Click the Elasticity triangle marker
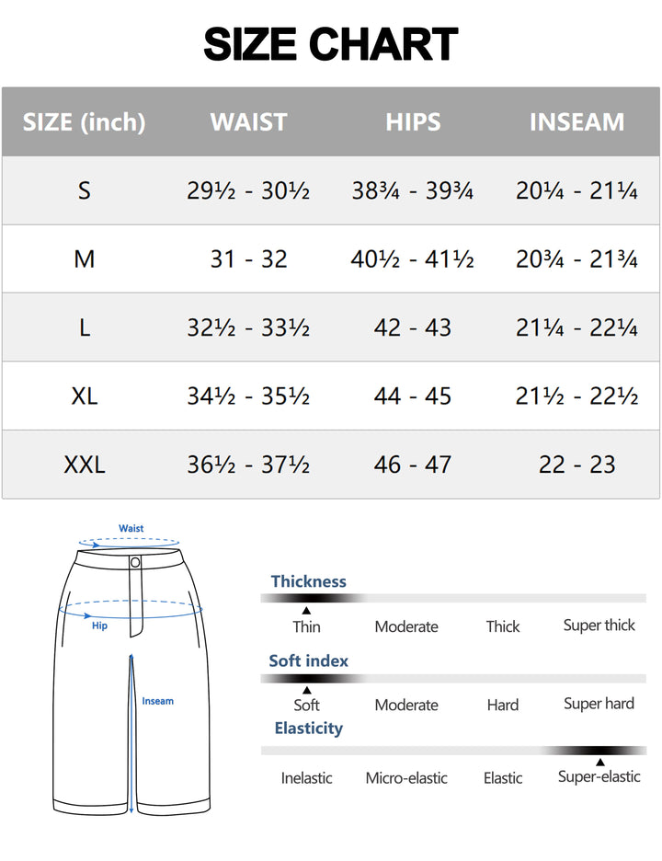The image size is (662, 861). [599, 762]
